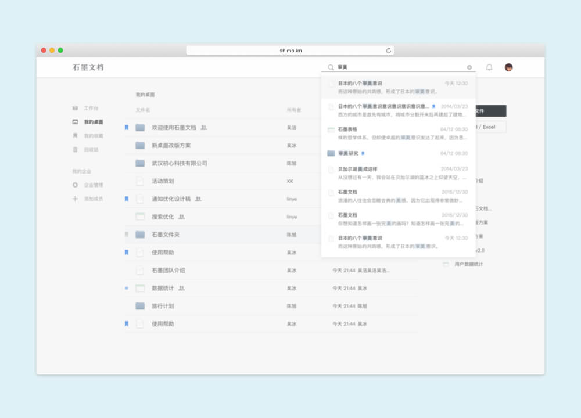
Task: Toggle bookmark beside 审美研究 search result
Action: [363, 153]
